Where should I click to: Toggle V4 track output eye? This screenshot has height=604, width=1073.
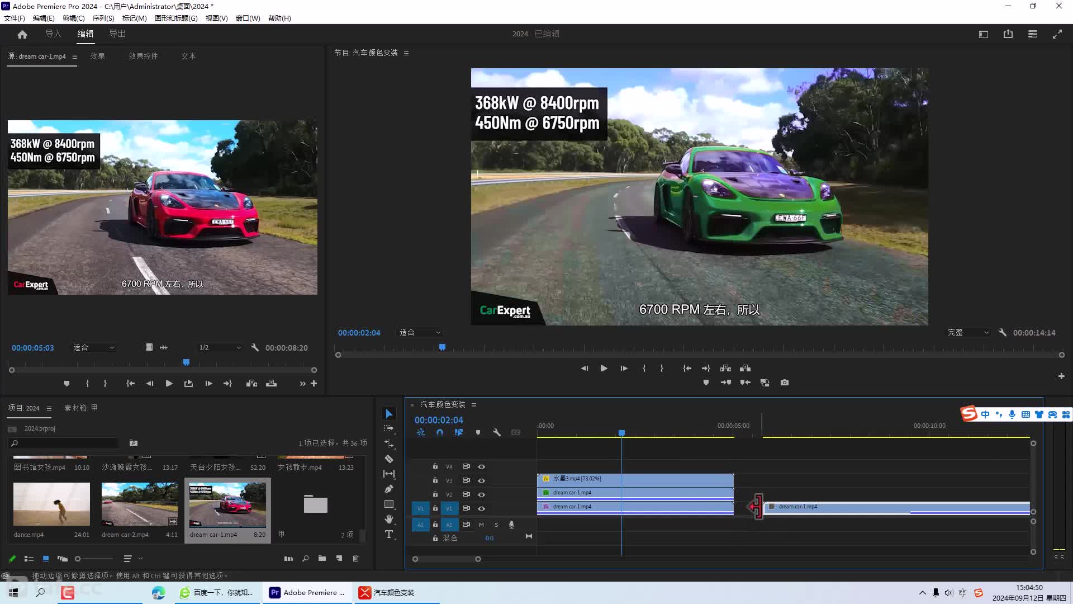(x=481, y=466)
